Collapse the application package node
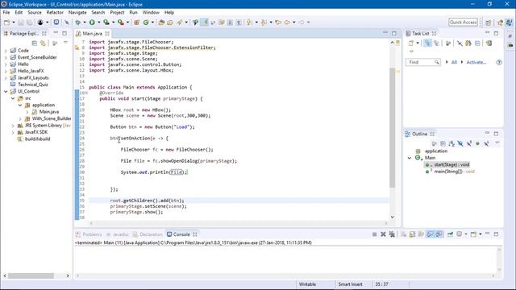 (20, 106)
